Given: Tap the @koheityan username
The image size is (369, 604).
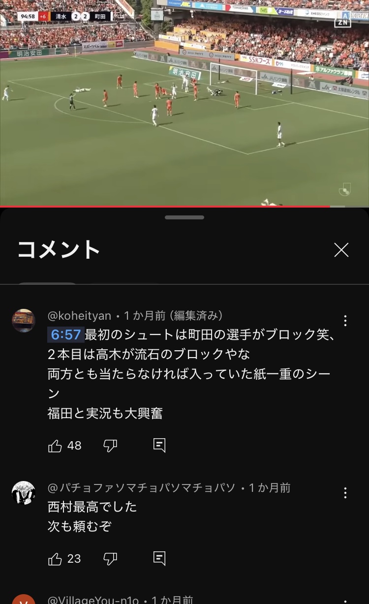Looking at the screenshot, I should (x=79, y=316).
